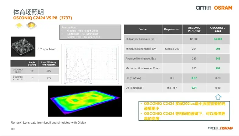Click the 95% lens efficiency cell
Viewport: 239px width, 136px height.
49,78
